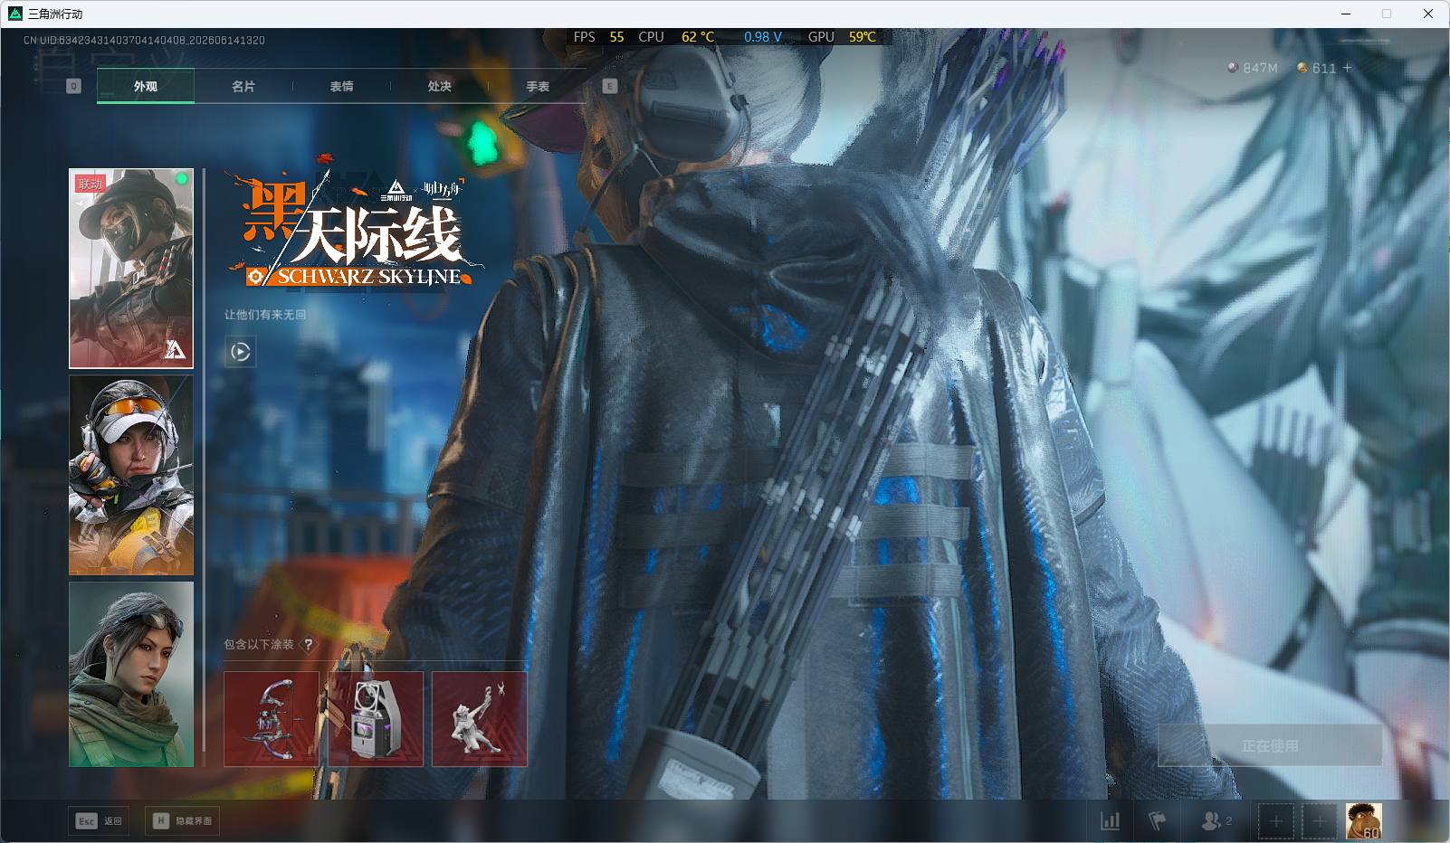Switch to the 外观 tab

tap(146, 87)
